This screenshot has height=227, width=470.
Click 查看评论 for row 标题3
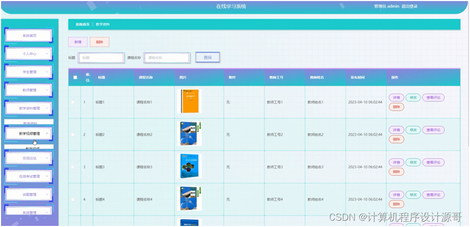point(433,162)
